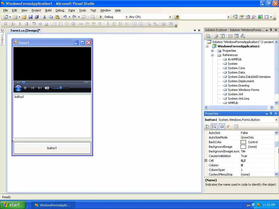This screenshot has height=209, width=279.
Task: Open Toolbox with hammer wrench icon
Action: tap(254, 17)
